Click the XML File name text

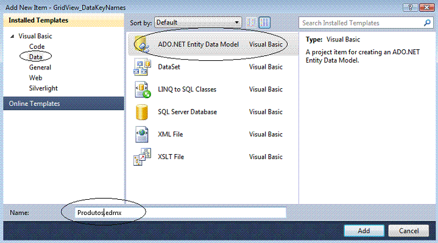point(171,134)
